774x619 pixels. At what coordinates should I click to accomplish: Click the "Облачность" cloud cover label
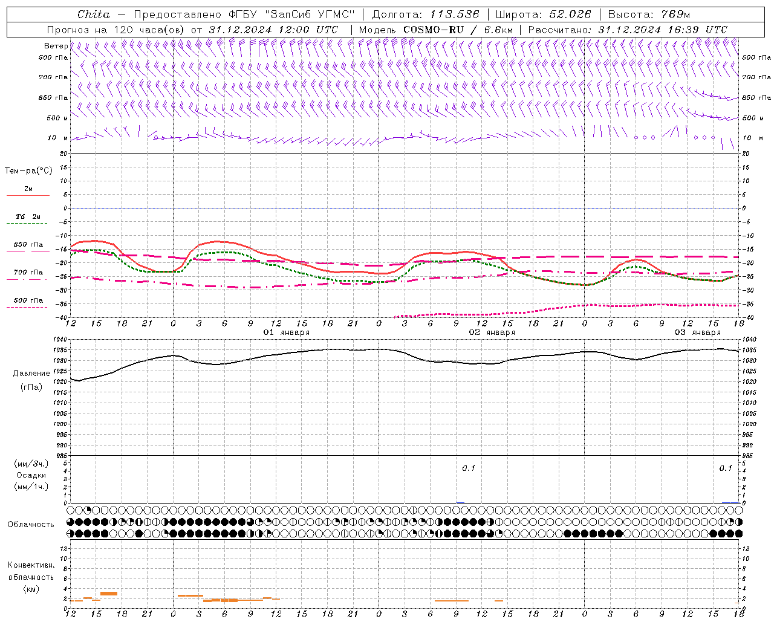coord(31,525)
